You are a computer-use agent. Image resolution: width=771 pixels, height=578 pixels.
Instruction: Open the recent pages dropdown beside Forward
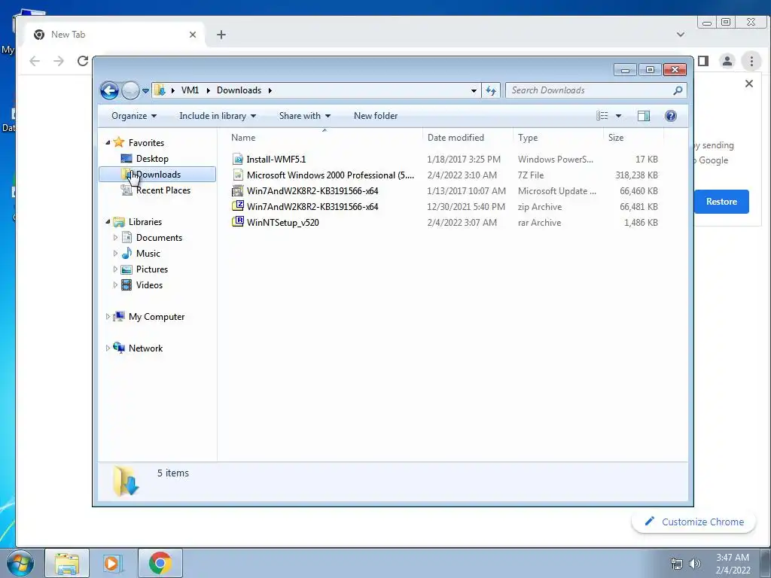click(x=145, y=91)
